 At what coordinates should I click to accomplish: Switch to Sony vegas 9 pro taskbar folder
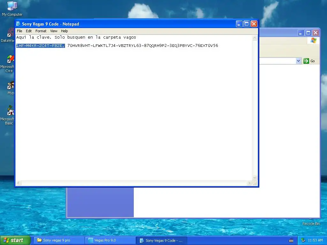point(59,241)
